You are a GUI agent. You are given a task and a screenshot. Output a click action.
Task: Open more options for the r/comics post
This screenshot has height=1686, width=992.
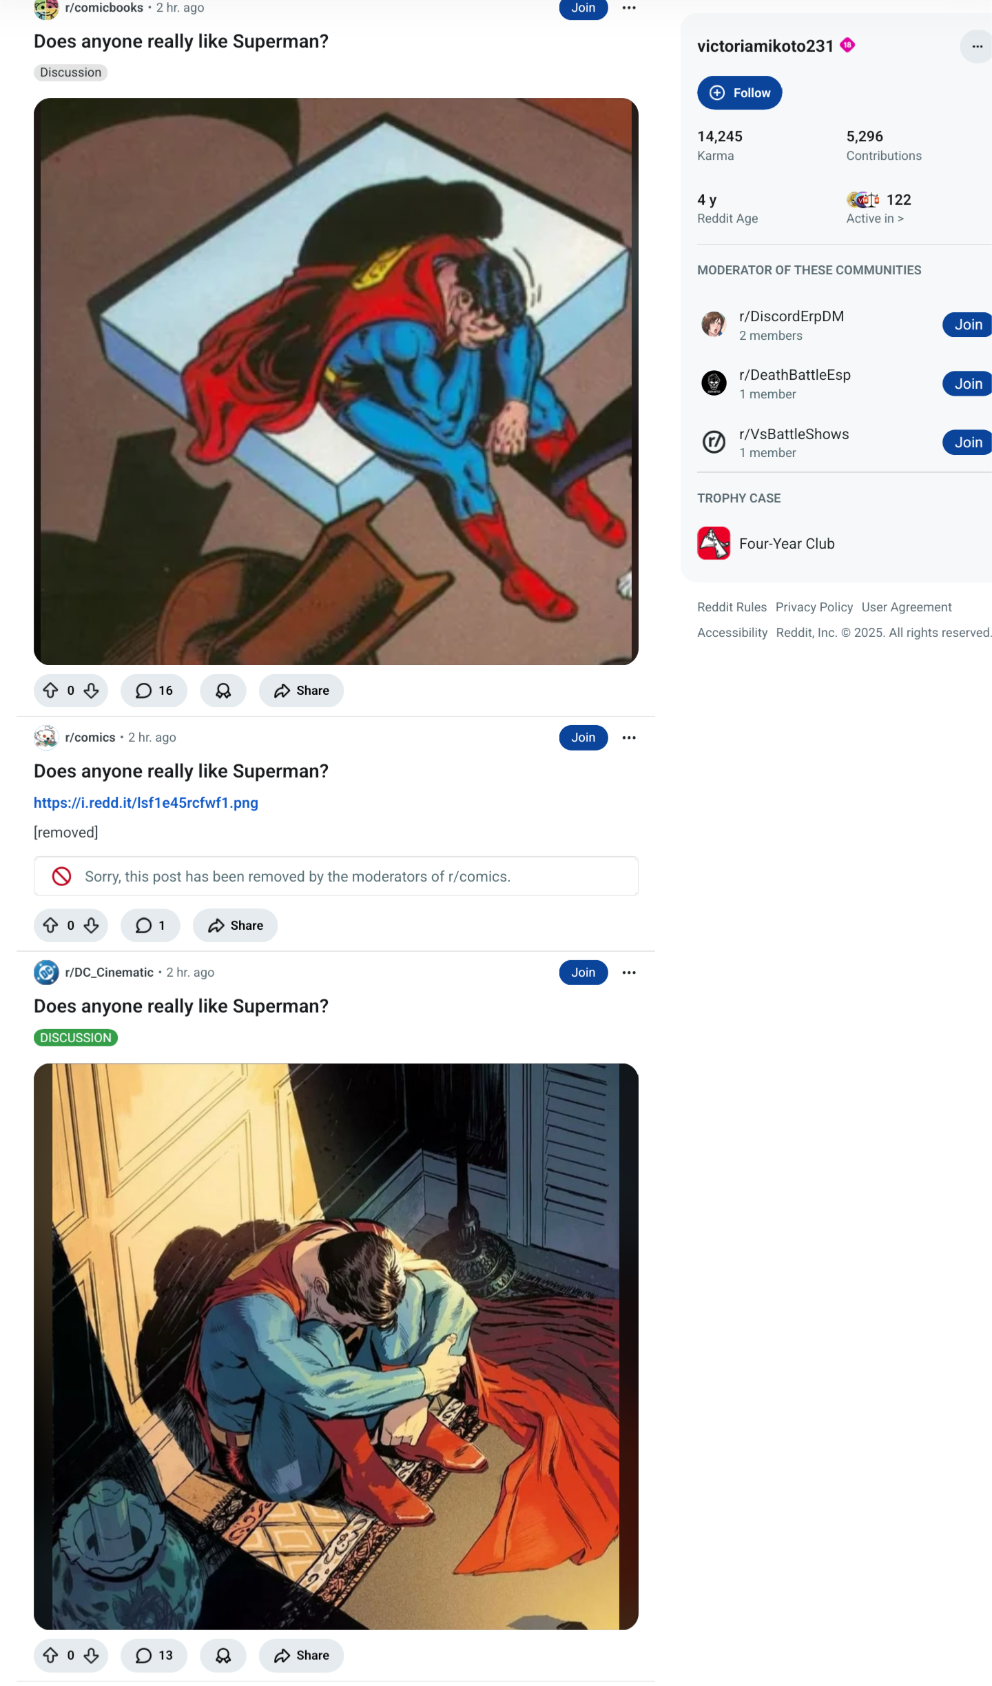tap(629, 738)
